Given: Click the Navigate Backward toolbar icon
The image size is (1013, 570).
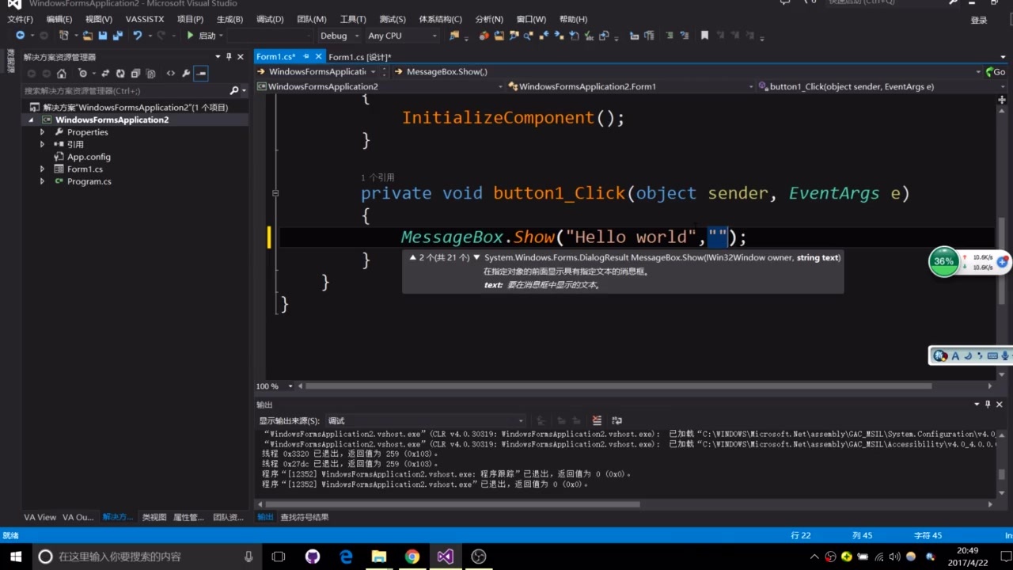Looking at the screenshot, I should click(x=20, y=36).
